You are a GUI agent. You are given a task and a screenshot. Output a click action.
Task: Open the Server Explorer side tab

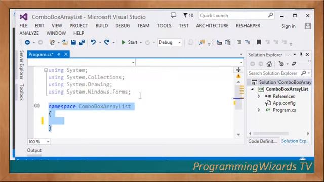21,65
